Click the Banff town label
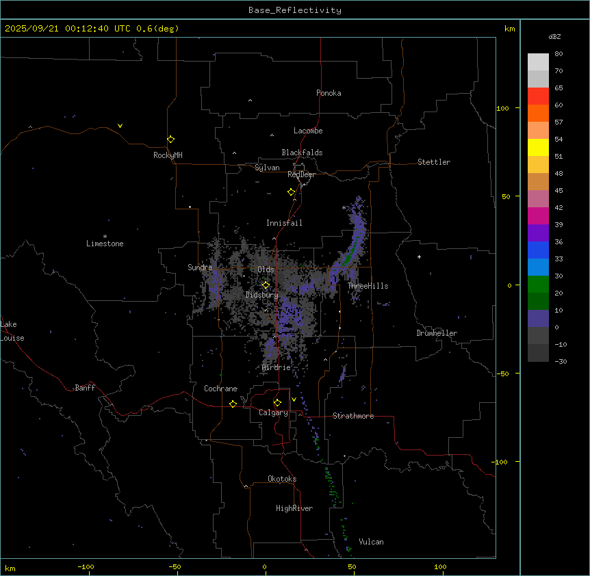Screen dimensions: 590x576 click(86, 388)
